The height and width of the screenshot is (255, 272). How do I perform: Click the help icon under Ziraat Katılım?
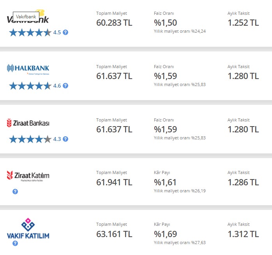15,192
